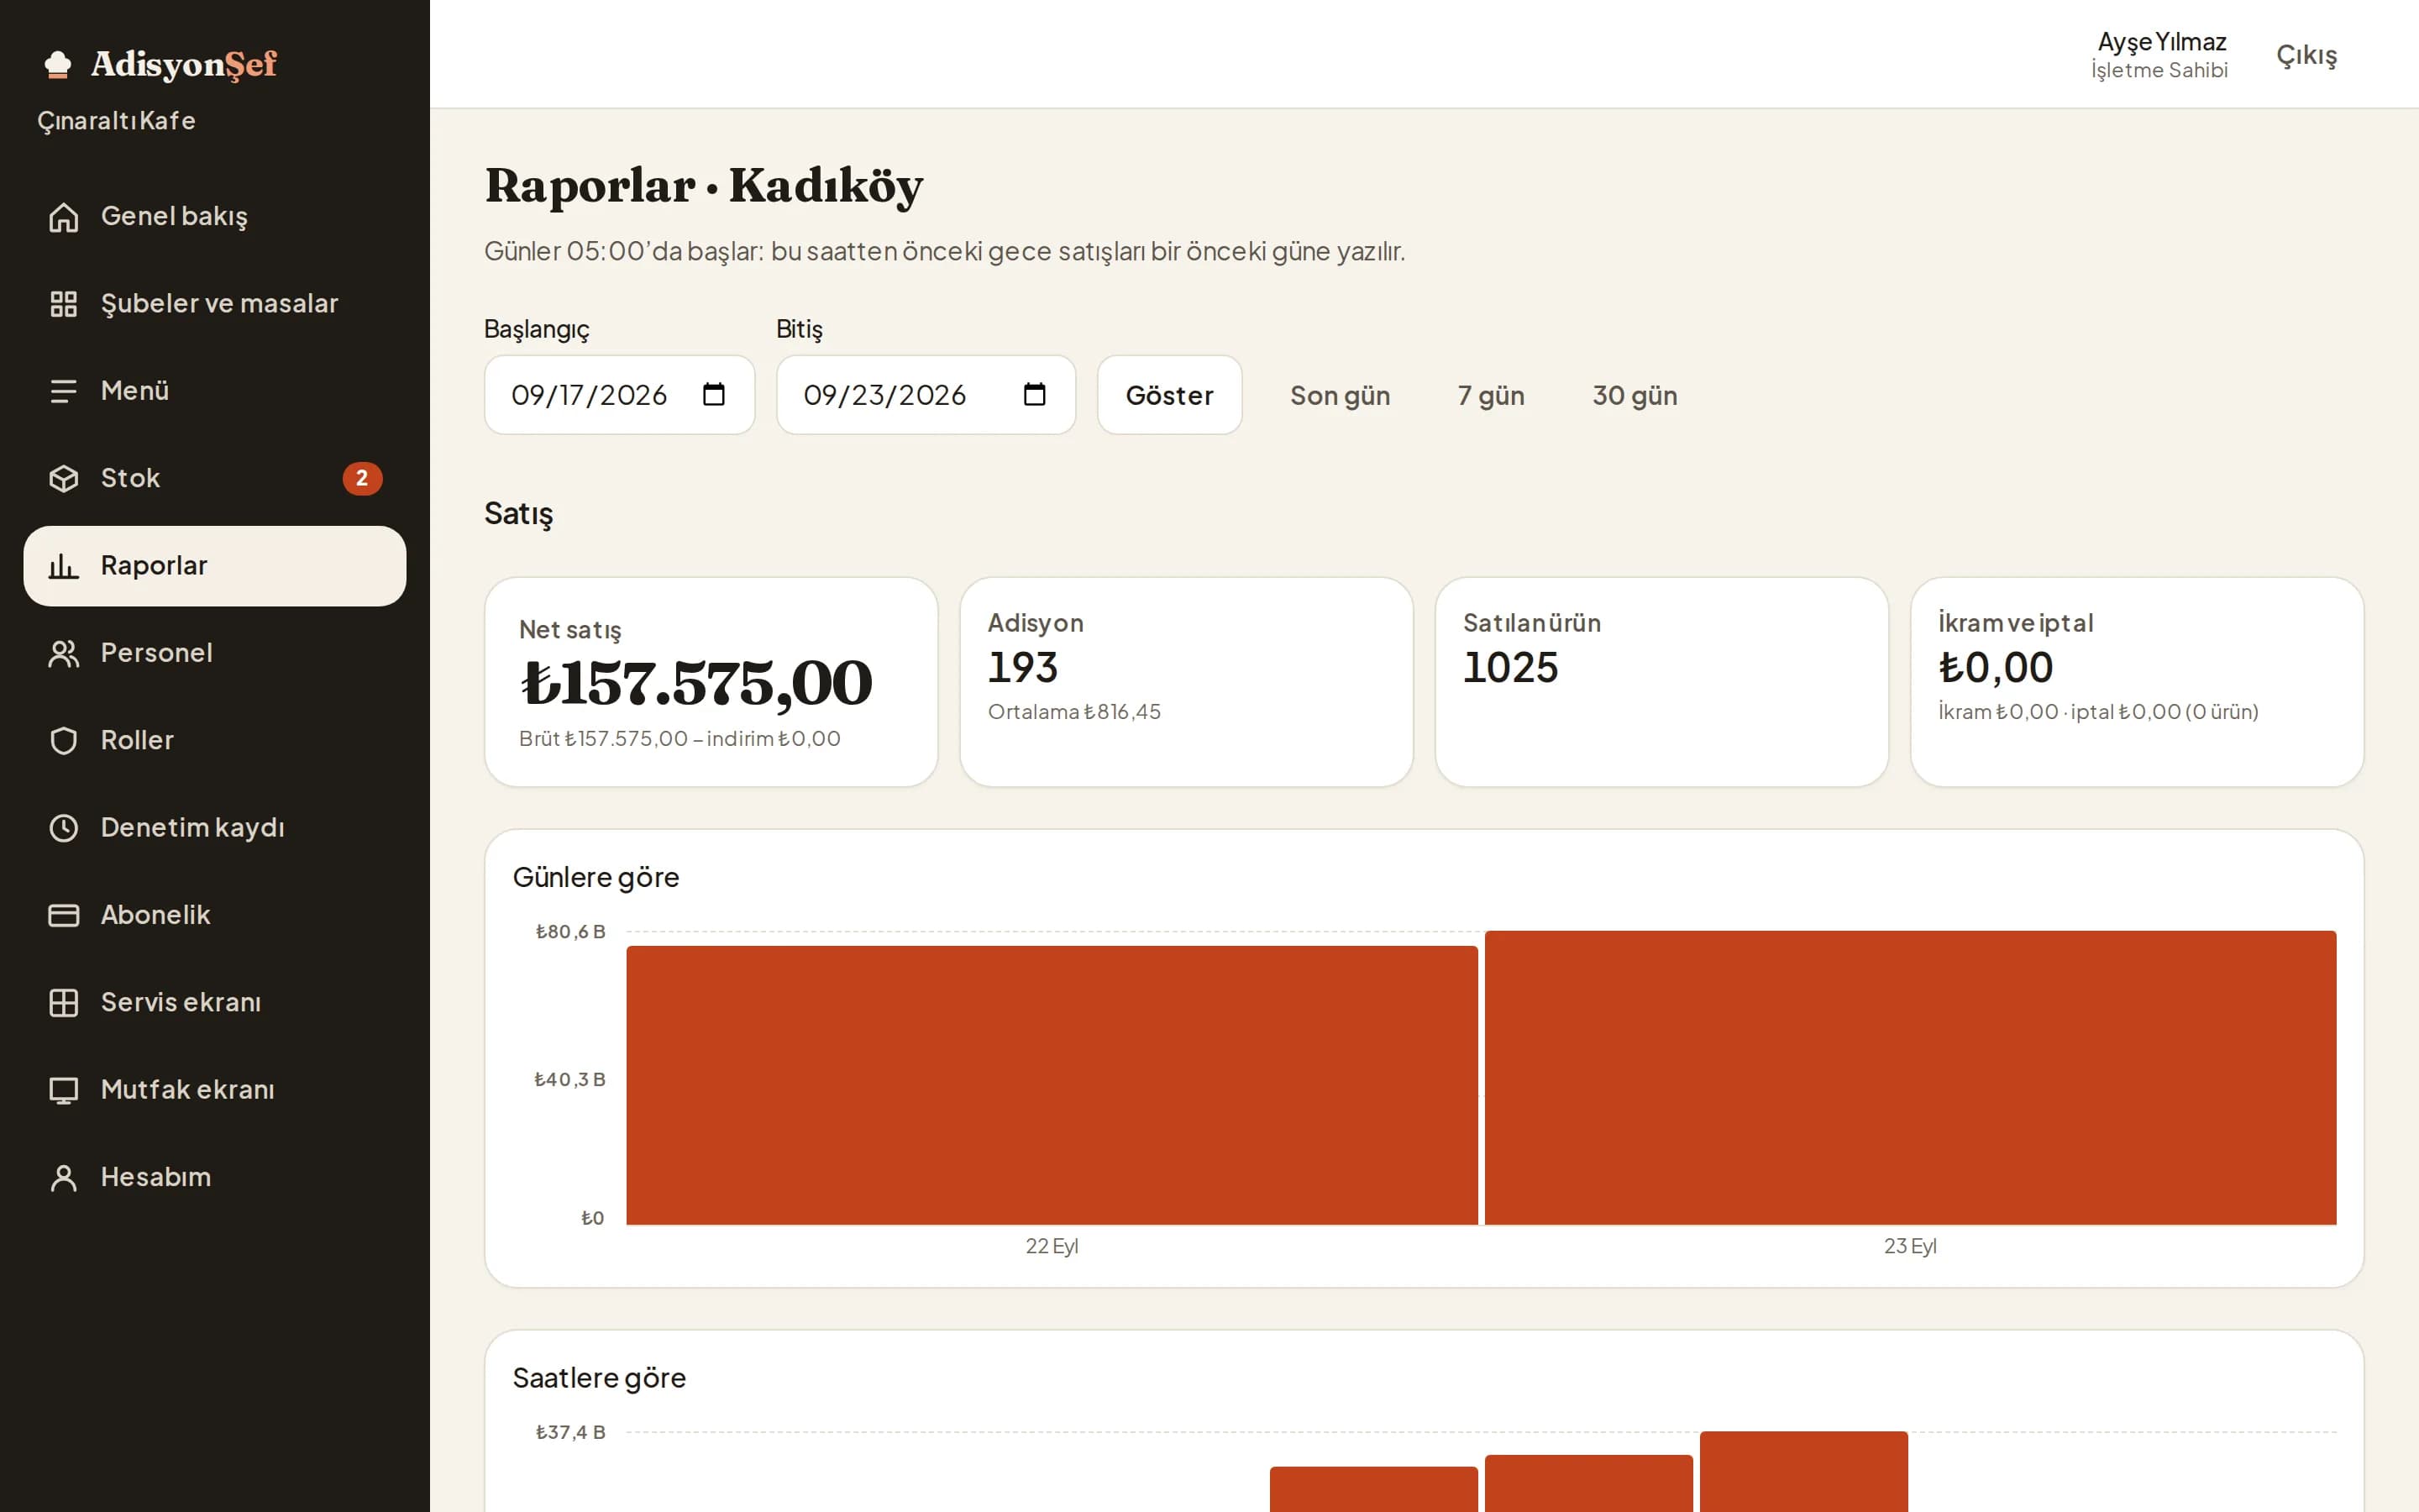
Task: Click the Mutfak ekranı monitor icon
Action: click(64, 1090)
